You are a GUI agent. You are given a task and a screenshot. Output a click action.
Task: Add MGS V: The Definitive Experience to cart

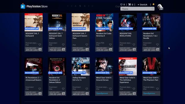pyautogui.click(x=134, y=94)
